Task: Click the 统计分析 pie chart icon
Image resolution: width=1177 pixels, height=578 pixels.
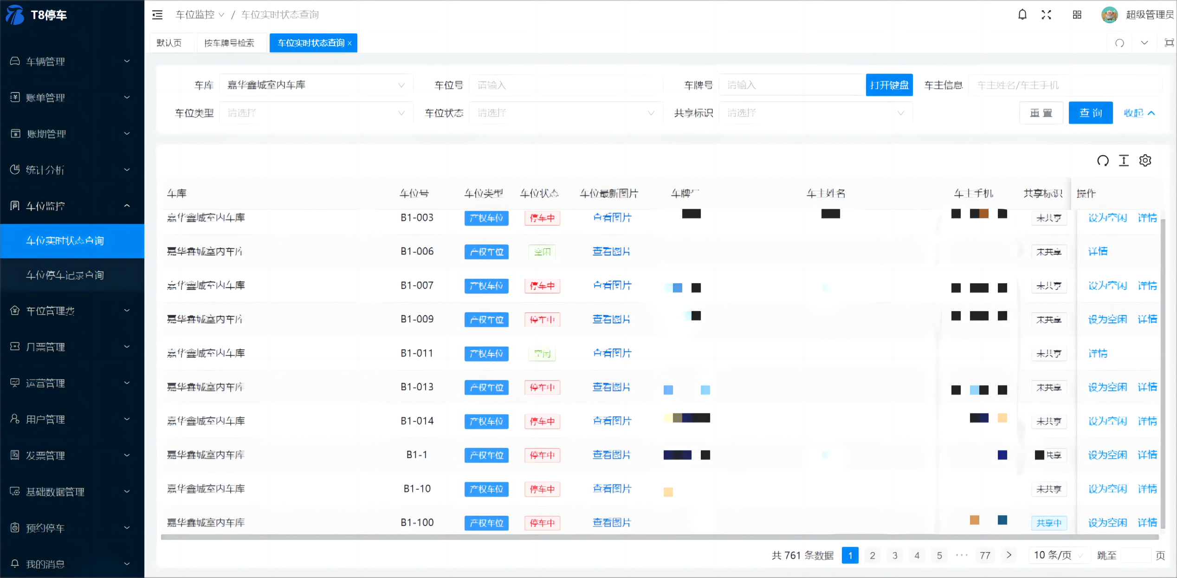Action: pyautogui.click(x=15, y=169)
